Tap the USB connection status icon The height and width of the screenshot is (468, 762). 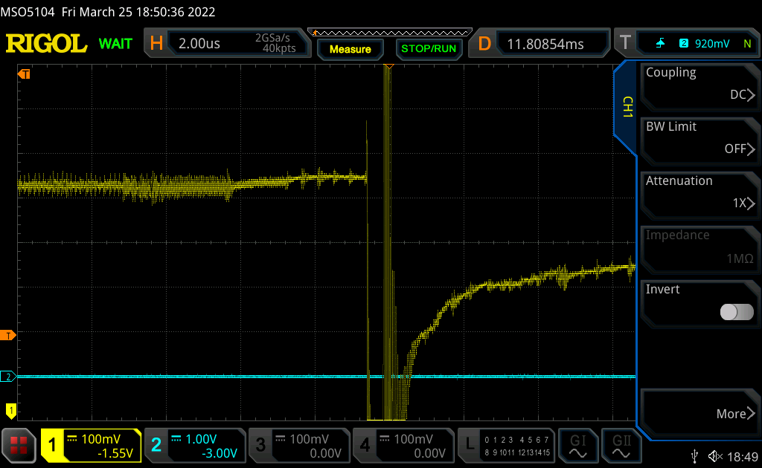click(694, 455)
